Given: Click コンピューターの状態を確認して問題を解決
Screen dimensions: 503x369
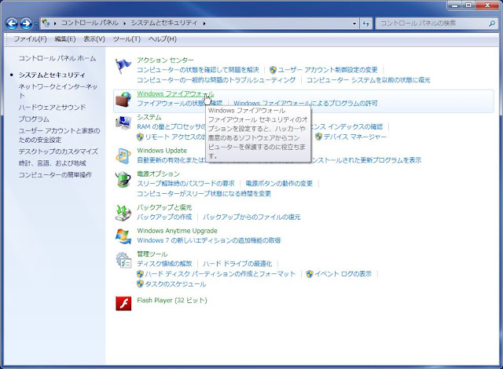Looking at the screenshot, I should click(x=198, y=70).
